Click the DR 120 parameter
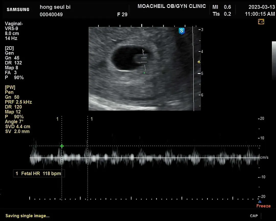This screenshot has height=221, width=276. pos(13,107)
